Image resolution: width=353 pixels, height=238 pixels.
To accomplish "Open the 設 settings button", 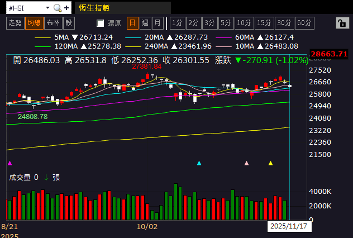I will tap(69, 23).
